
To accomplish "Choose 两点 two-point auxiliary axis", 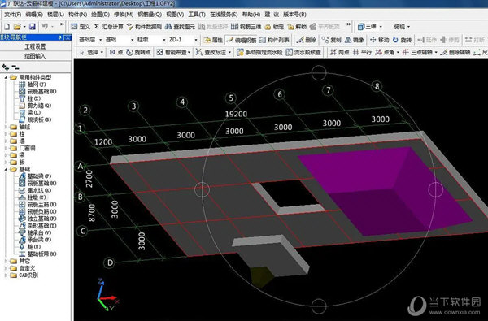I will 339,52.
